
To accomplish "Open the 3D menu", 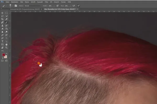I will [51, 2].
